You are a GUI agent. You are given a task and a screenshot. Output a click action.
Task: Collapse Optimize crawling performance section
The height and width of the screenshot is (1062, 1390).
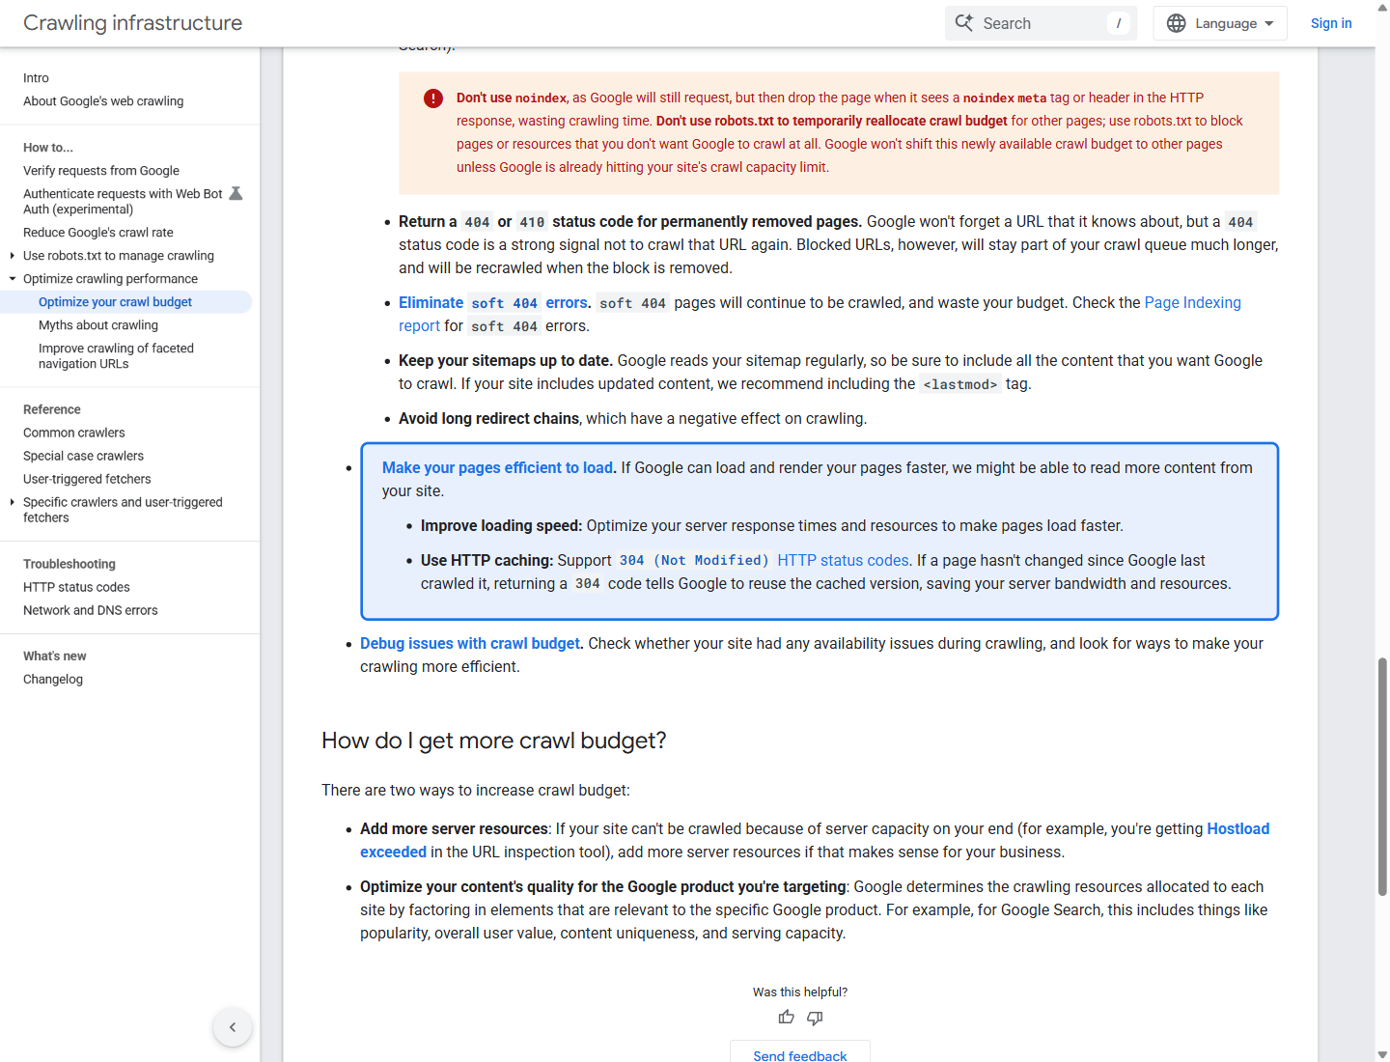click(x=12, y=279)
